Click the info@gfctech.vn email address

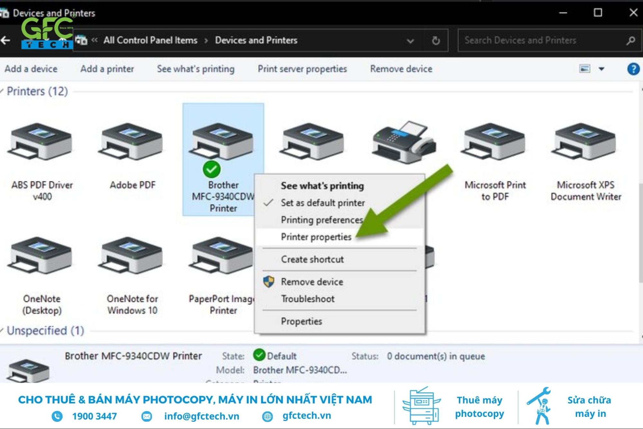pyautogui.click(x=201, y=416)
